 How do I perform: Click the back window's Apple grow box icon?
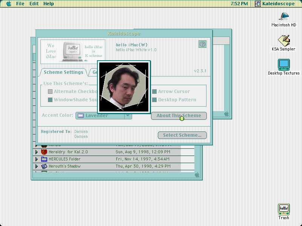pos(227,114)
